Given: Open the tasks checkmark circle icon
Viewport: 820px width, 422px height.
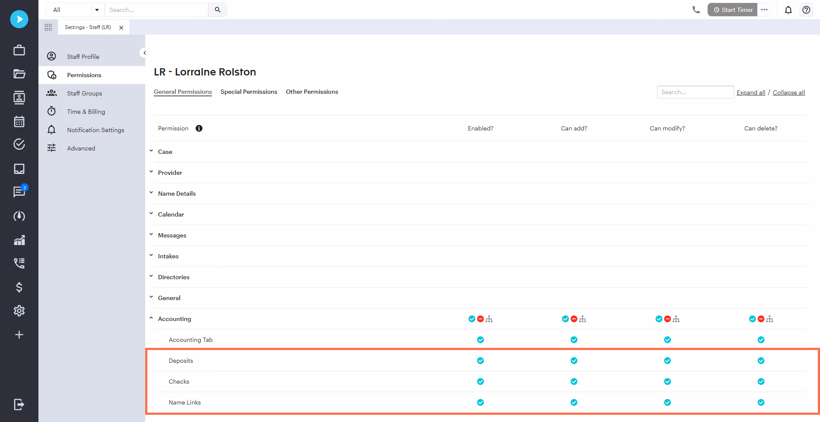Looking at the screenshot, I should click(x=19, y=144).
